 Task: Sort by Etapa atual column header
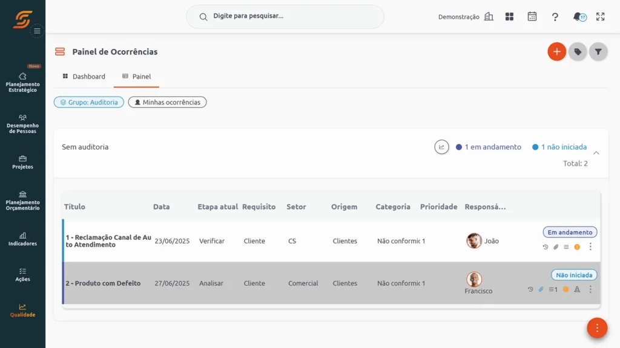pyautogui.click(x=218, y=207)
